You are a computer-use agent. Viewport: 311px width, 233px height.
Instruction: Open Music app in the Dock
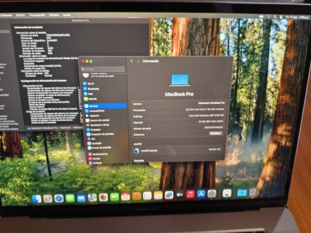190,194
